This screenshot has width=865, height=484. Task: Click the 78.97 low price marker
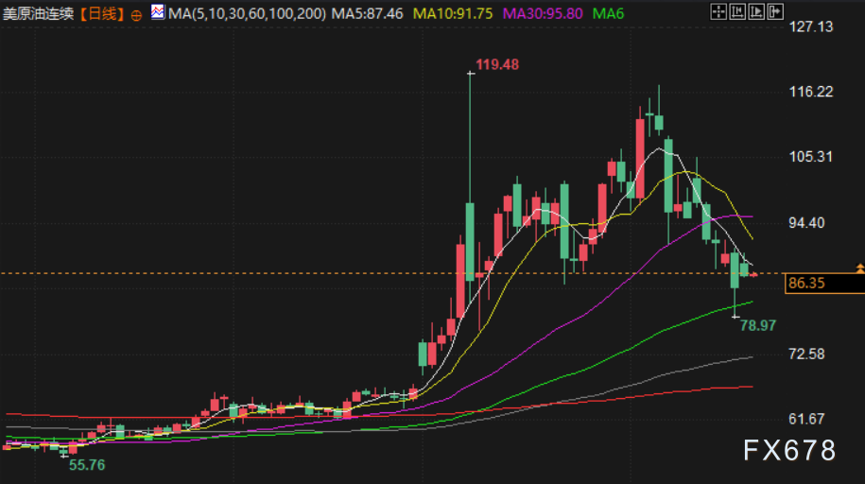click(758, 324)
